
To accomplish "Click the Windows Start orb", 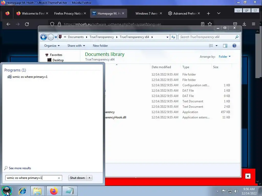I will (x=7, y=191).
